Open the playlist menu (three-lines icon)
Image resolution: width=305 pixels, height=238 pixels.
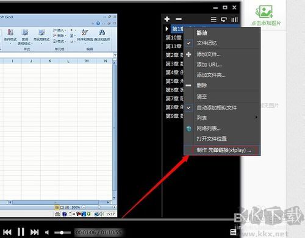(x=213, y=20)
